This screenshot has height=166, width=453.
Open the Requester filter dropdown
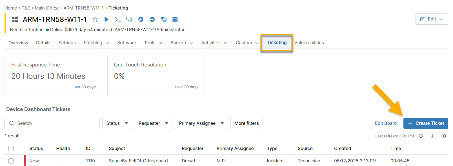153,123
